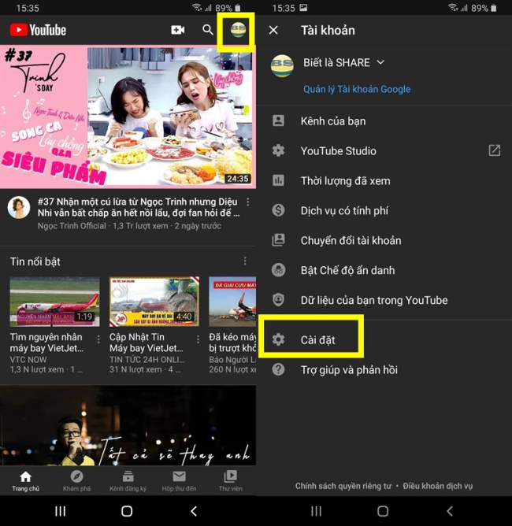512x526 pixels.
Task: Open Cập Nhật Tin Máy bay VietJet title
Action: (147, 343)
